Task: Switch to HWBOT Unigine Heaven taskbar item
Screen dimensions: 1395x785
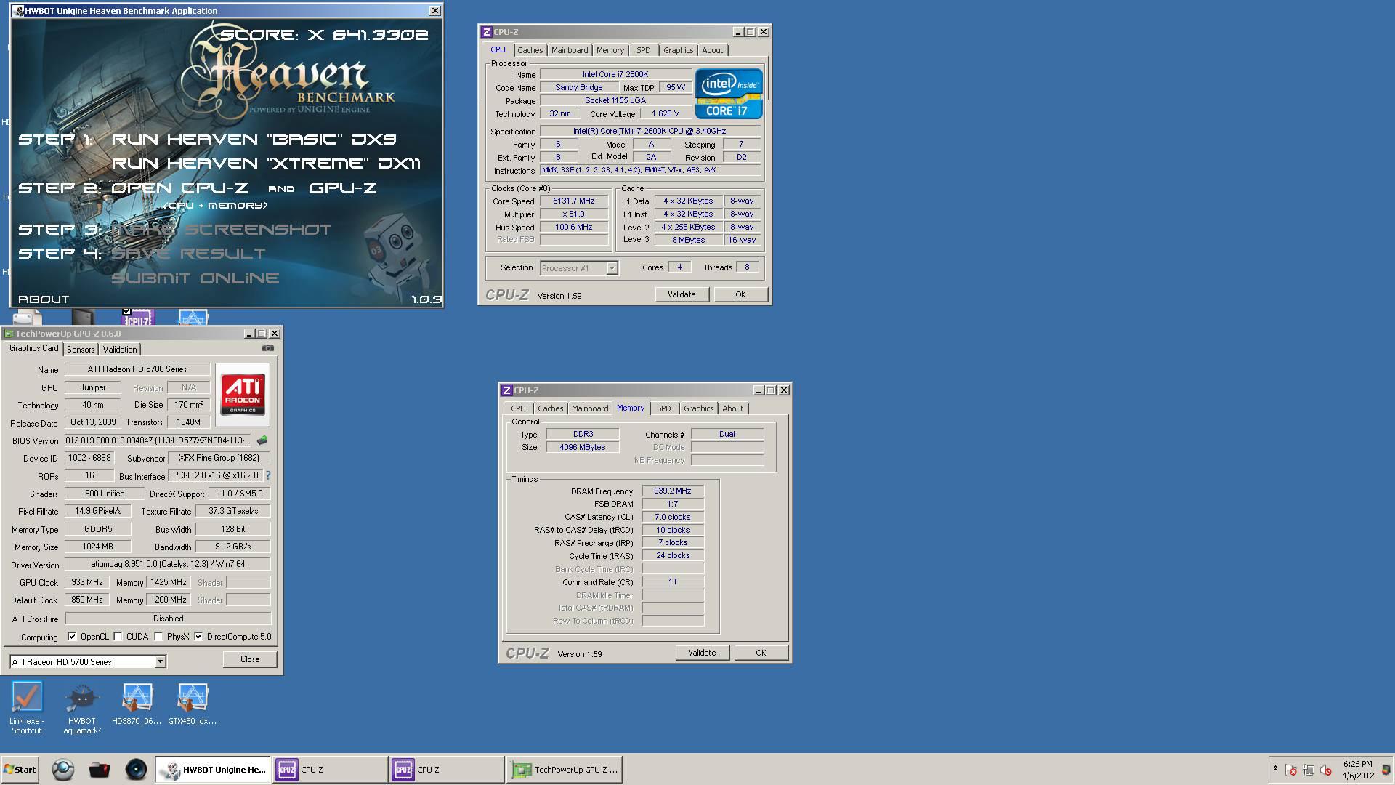Action: coord(213,770)
